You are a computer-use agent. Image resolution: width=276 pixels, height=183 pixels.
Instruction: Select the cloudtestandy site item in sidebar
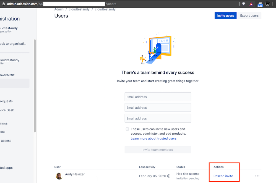click(x=10, y=61)
